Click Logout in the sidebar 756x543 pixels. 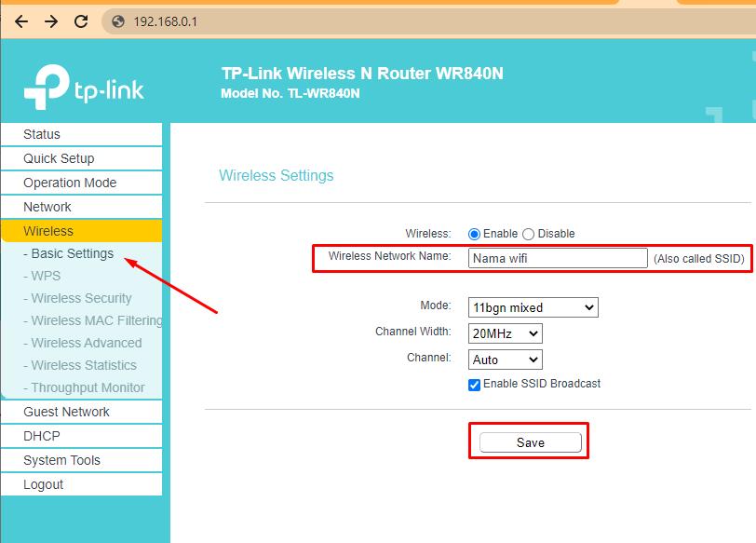click(81, 484)
